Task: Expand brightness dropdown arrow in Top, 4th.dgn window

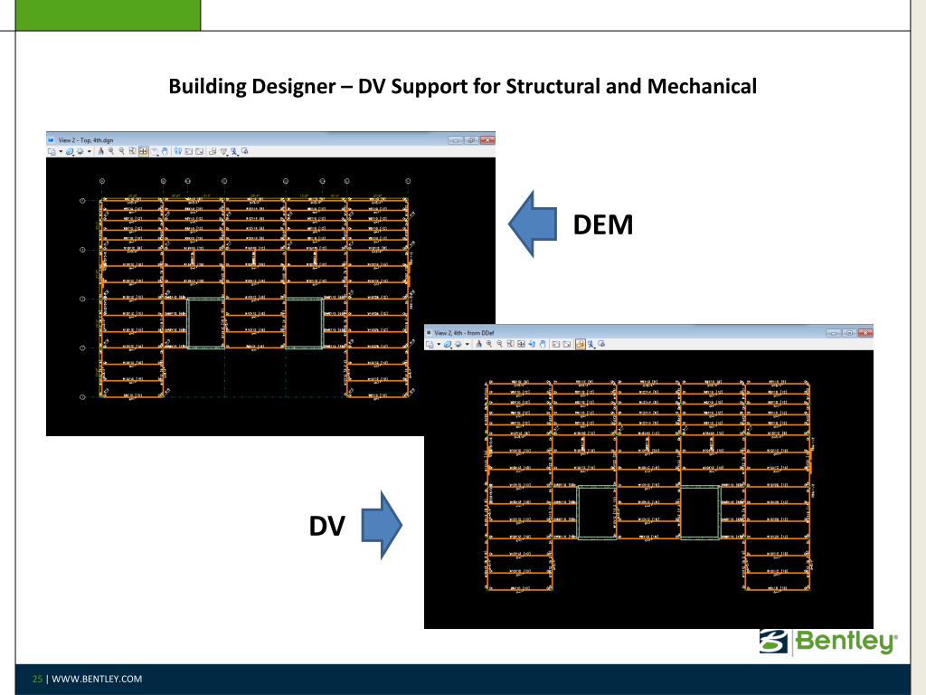Action: pos(90,151)
